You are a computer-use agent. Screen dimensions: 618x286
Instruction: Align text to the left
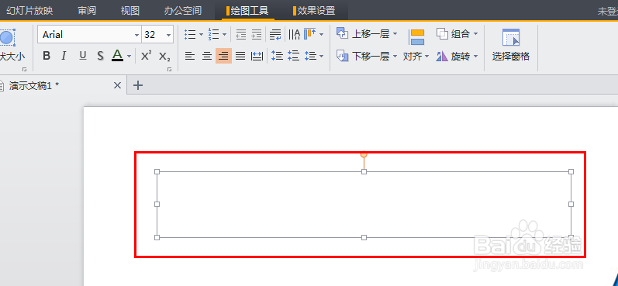190,56
